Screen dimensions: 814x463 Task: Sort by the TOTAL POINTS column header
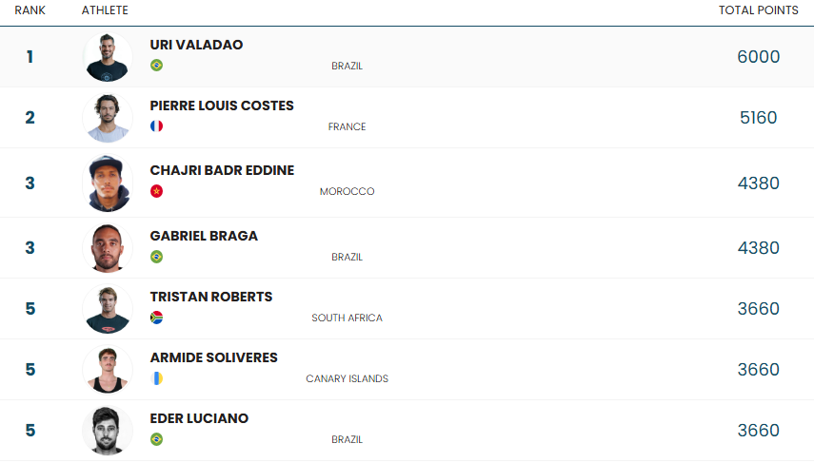point(758,10)
